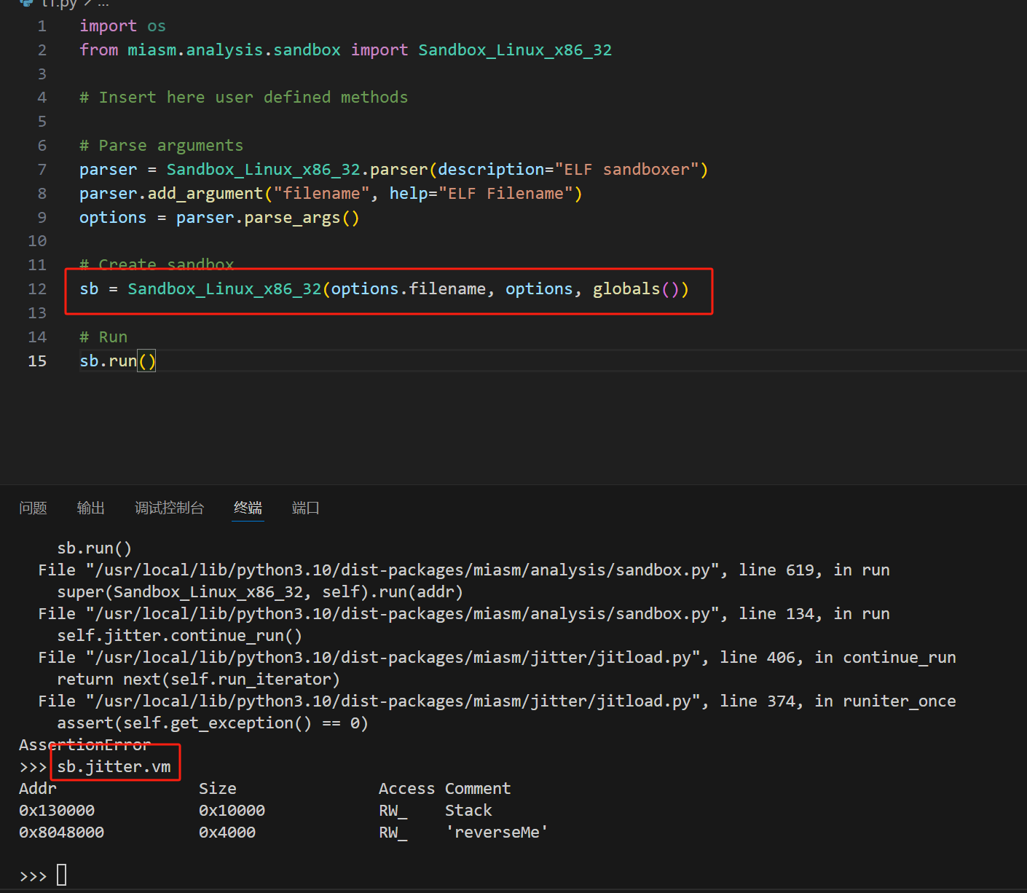Image resolution: width=1027 pixels, height=893 pixels.
Task: Click 'parser.add_argument' on line 8
Action: point(171,194)
